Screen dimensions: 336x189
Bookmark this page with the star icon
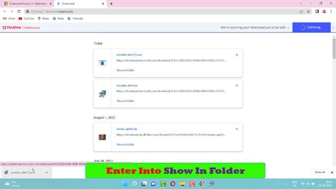tap(308, 12)
